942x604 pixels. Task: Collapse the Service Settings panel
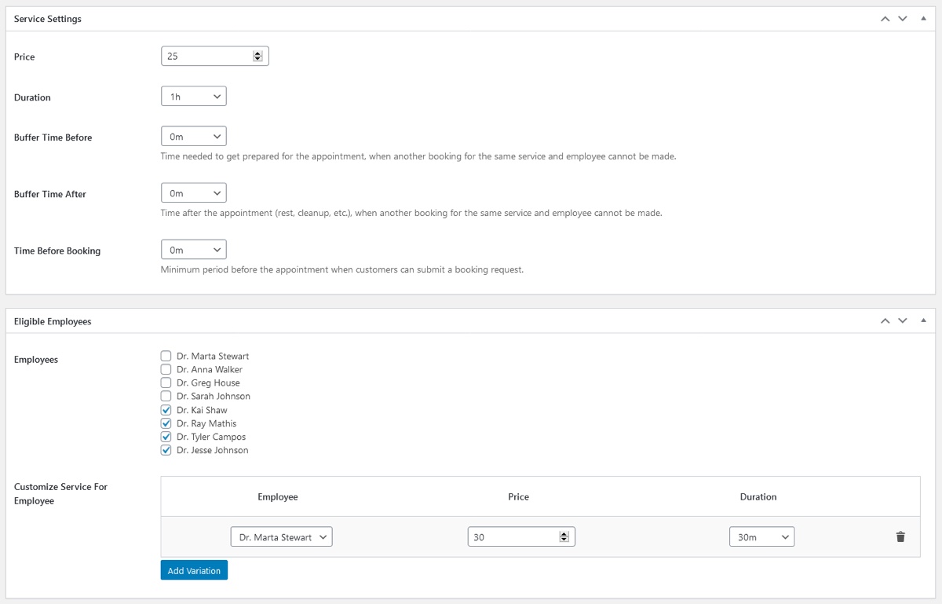tap(923, 19)
